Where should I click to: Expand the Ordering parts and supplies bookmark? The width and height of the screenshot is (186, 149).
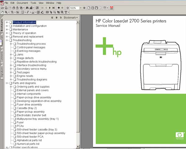click(11, 87)
